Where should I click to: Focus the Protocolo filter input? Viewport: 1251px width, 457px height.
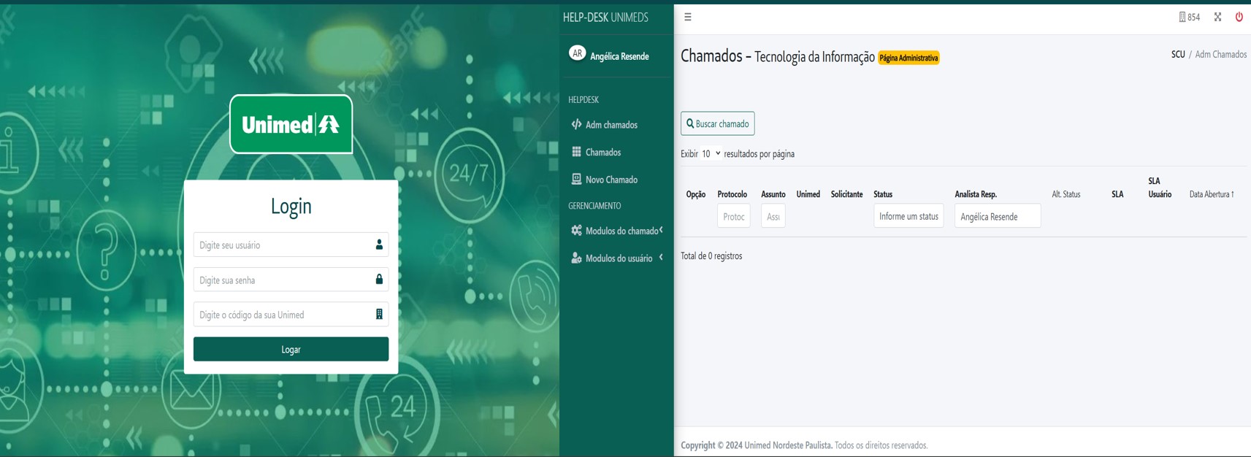(733, 216)
